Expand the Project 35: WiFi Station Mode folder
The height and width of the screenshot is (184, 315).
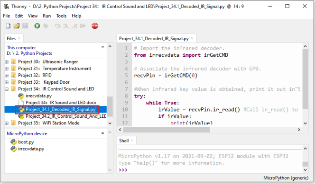[x=7, y=123]
